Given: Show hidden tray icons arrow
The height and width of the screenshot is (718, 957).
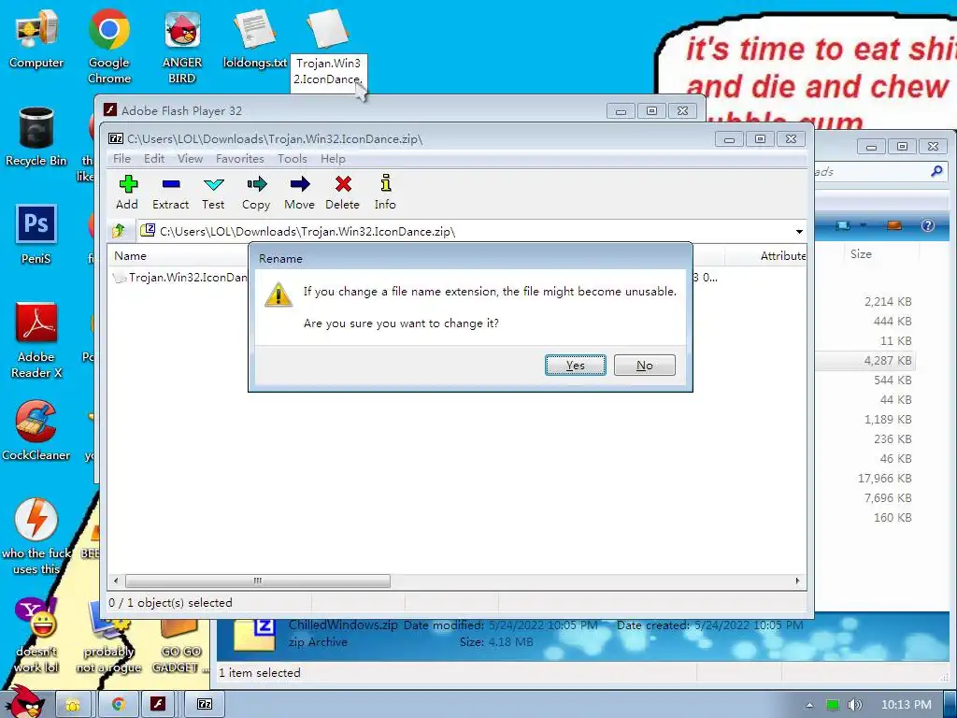Looking at the screenshot, I should 809,705.
